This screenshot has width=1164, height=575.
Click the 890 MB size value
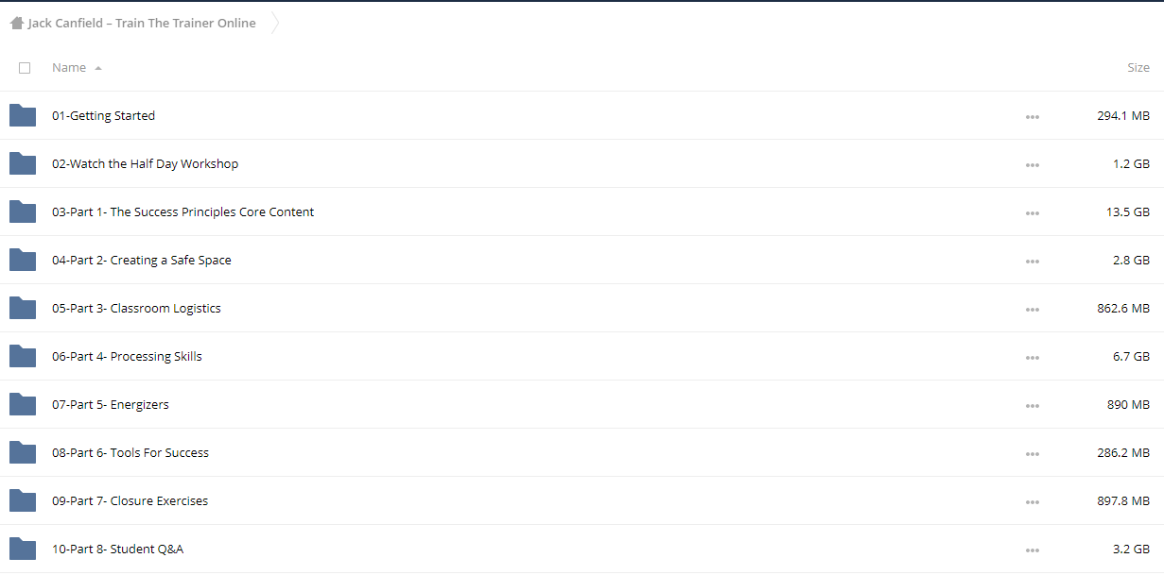tap(1128, 405)
